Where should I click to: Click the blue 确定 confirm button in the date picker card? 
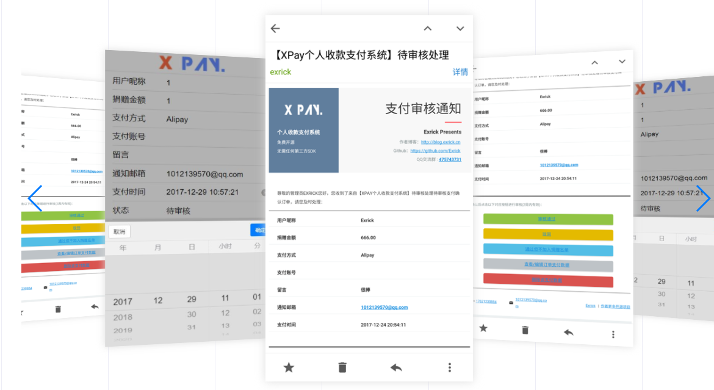click(258, 230)
